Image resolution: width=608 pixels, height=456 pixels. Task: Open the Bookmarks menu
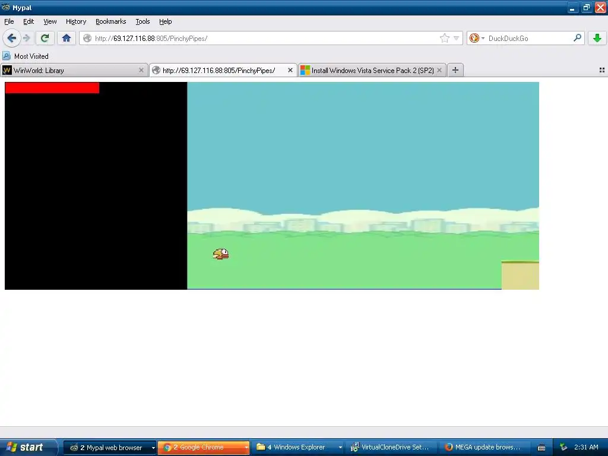click(x=110, y=21)
